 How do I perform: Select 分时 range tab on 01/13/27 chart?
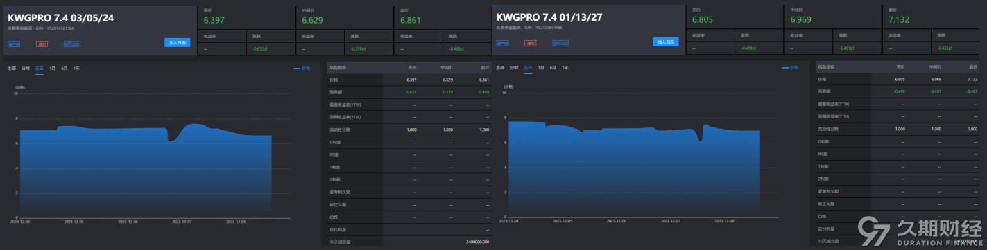tap(514, 68)
